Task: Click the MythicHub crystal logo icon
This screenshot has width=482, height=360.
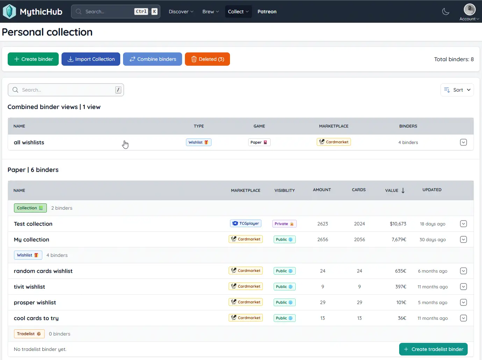Action: pyautogui.click(x=9, y=12)
